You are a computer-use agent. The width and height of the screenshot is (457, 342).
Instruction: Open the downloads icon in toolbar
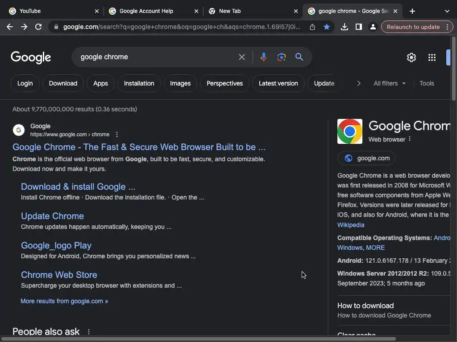coord(344,27)
